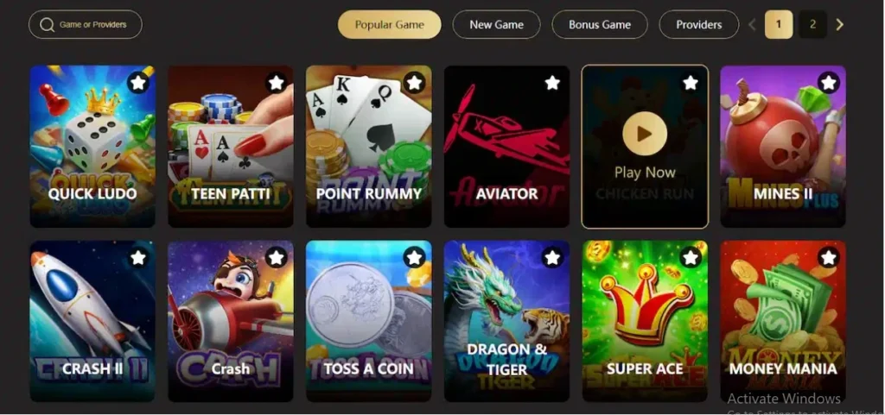Focus the Game or Providers search field
This screenshot has width=885, height=415.
[86, 25]
